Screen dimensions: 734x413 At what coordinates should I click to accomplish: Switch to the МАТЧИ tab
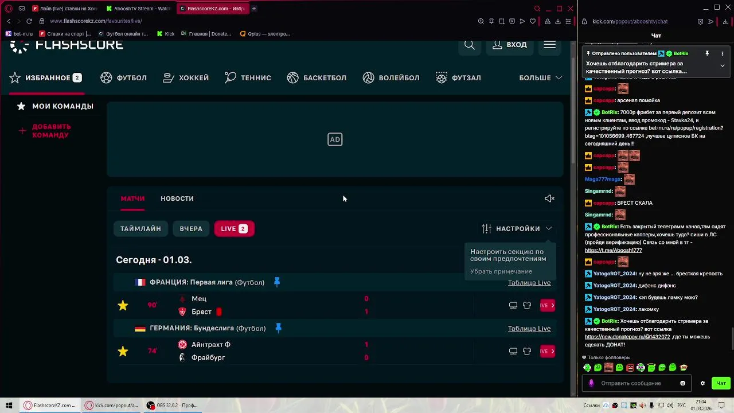pyautogui.click(x=132, y=198)
